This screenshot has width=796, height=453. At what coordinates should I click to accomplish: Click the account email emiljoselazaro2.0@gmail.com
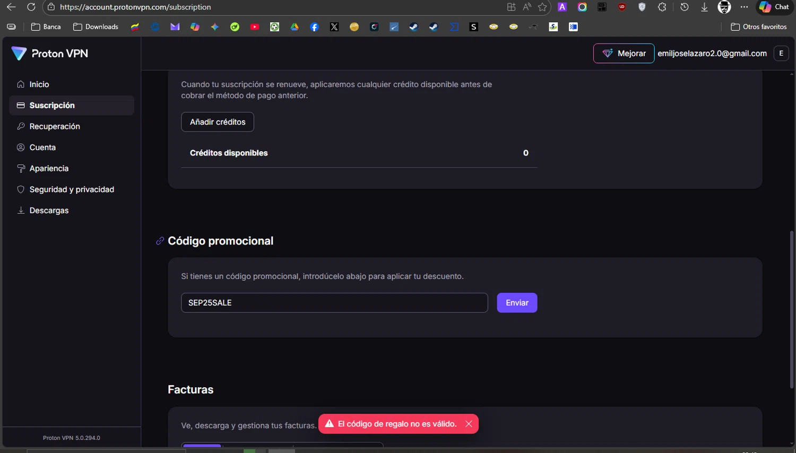pos(712,54)
